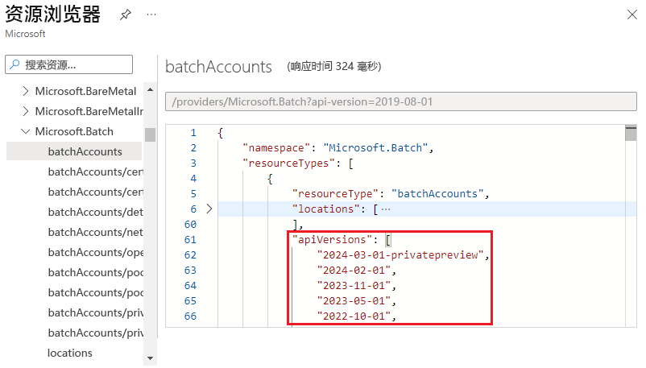646x368 pixels.
Task: Open the batchAccounts/ope tree item
Action: click(96, 252)
